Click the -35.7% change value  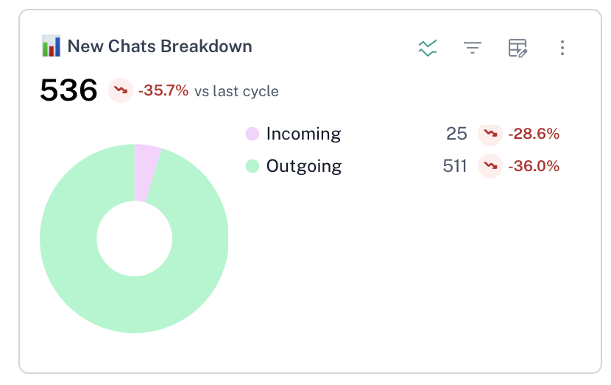tap(163, 91)
